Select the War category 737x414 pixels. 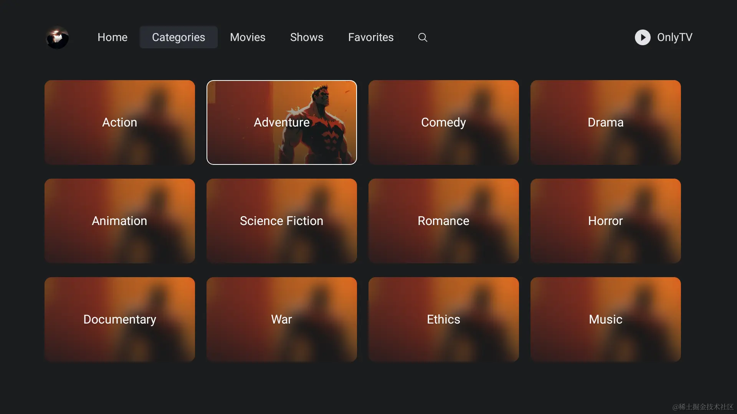[281, 319]
